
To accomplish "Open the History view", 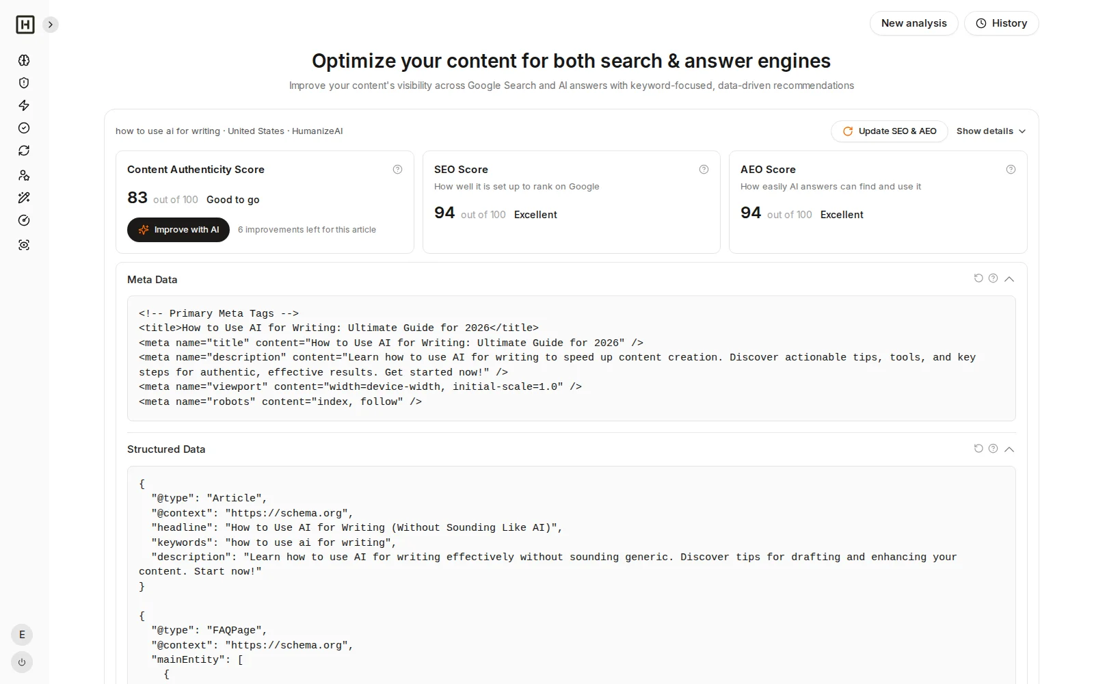I will (1001, 23).
